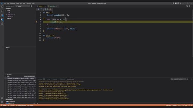Open the Terminal menu
This screenshot has height=108, width=193.
point(29,3)
